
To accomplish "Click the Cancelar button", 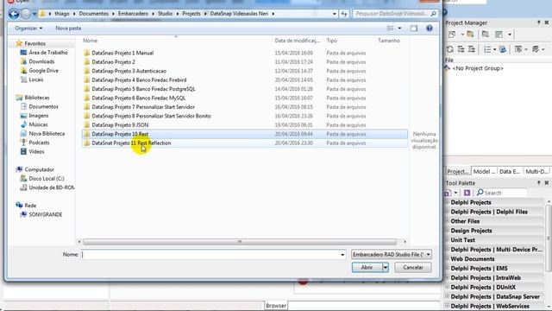I will click(x=413, y=267).
